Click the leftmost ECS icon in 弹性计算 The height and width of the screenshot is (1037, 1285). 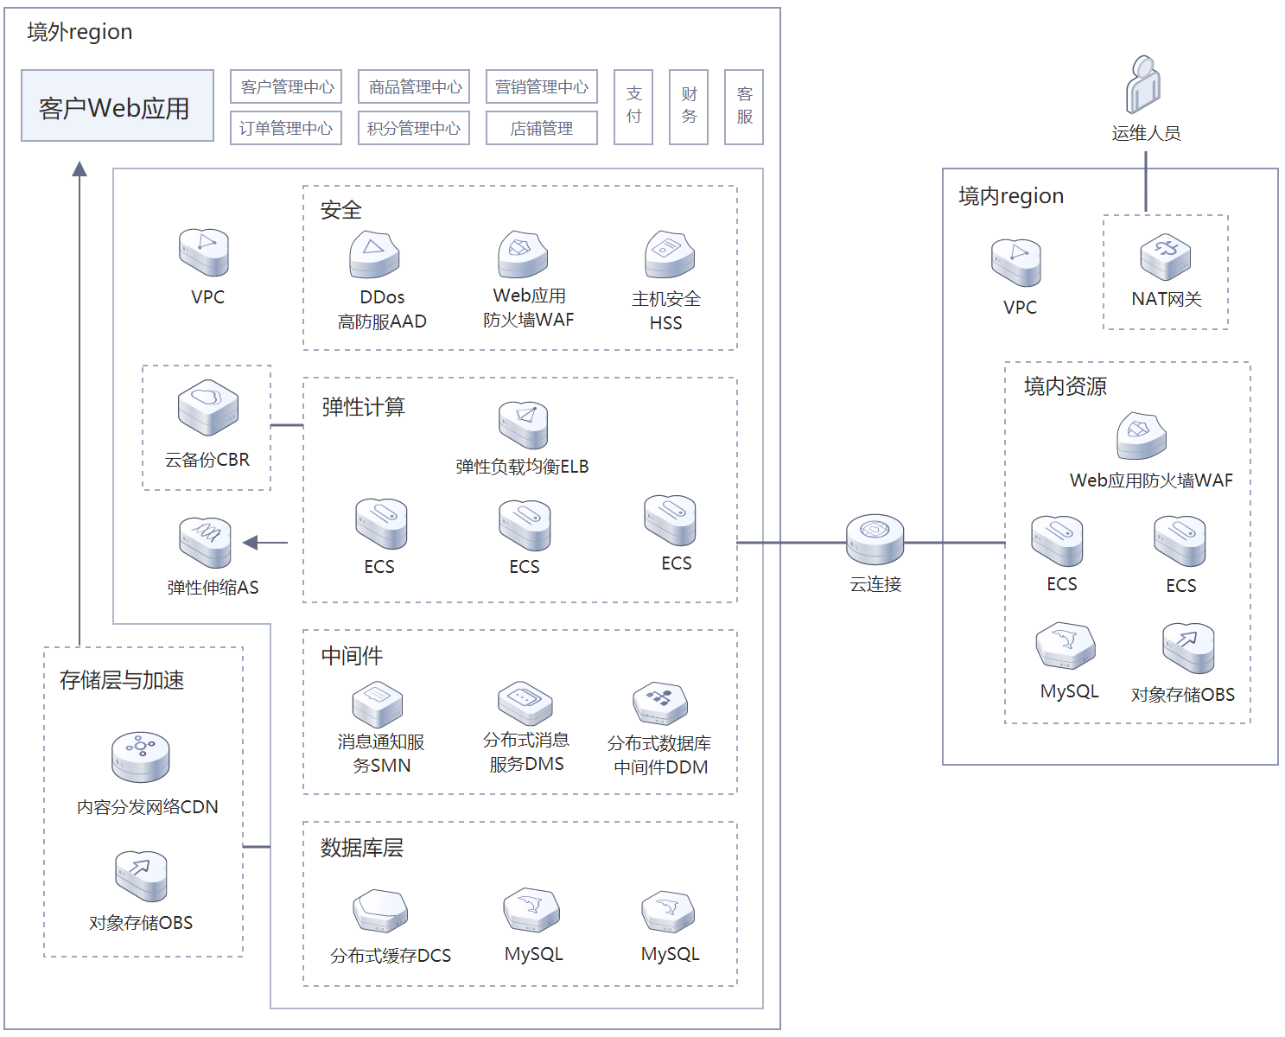381,524
